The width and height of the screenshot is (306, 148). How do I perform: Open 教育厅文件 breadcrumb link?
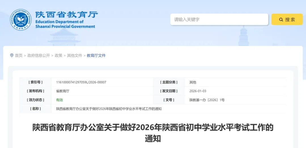[96, 56]
